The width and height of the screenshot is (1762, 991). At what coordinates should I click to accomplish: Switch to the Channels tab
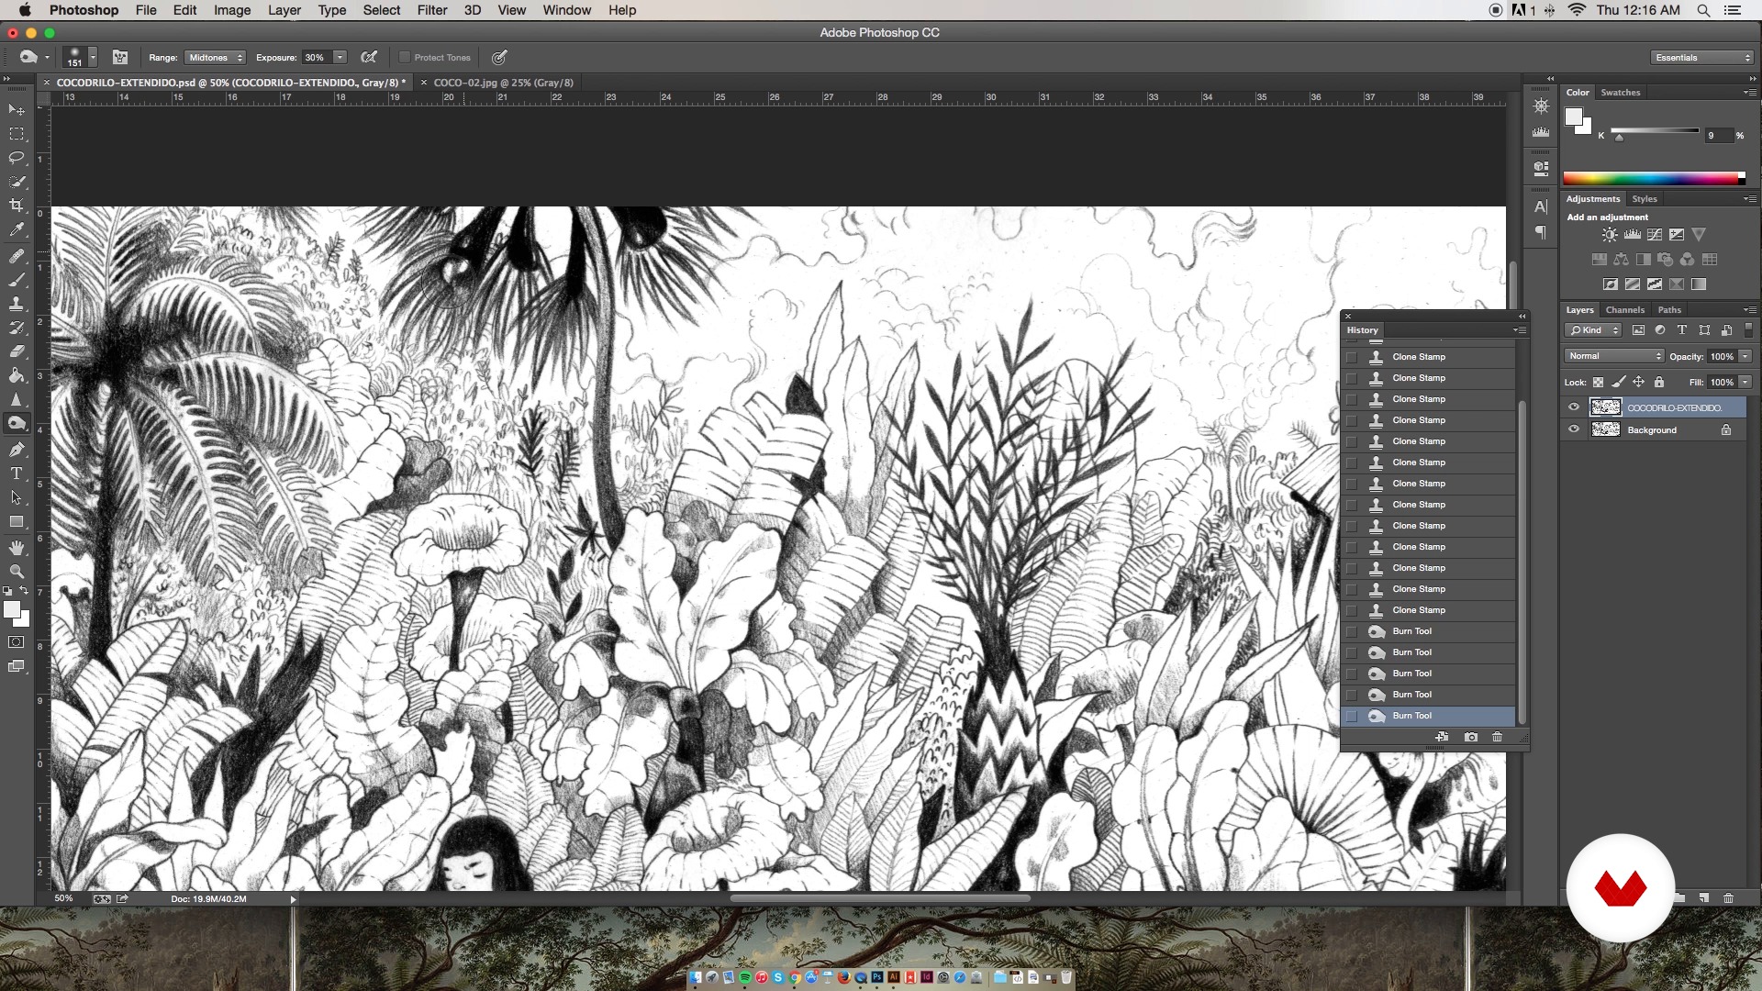click(x=1625, y=310)
